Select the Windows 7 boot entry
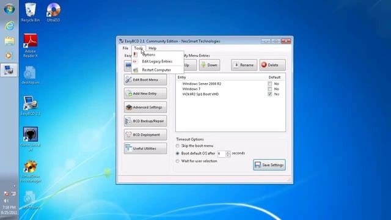 point(191,89)
